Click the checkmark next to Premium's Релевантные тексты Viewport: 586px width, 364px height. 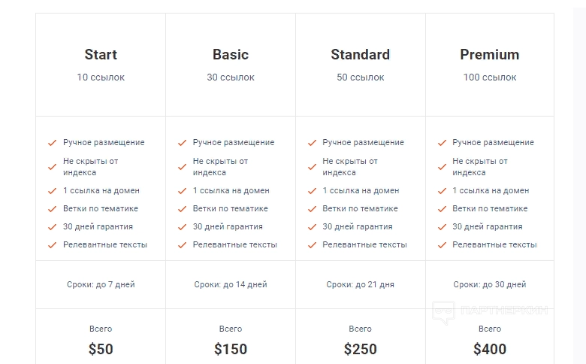[442, 244]
